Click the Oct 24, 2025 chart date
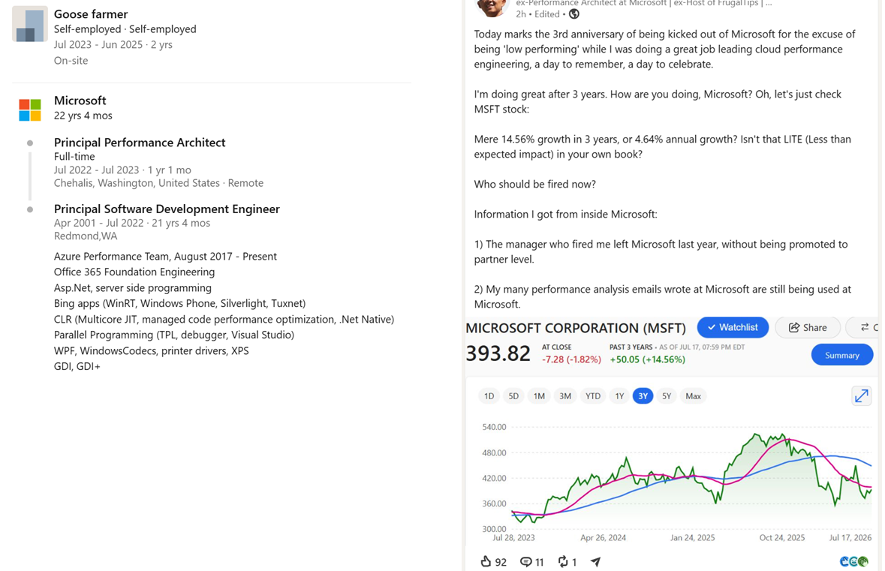This screenshot has height=571, width=885. 781,538
